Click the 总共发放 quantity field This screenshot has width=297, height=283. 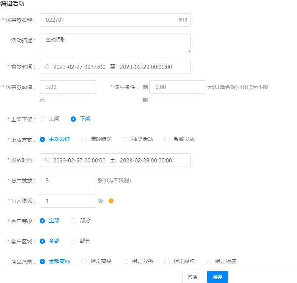(x=68, y=181)
